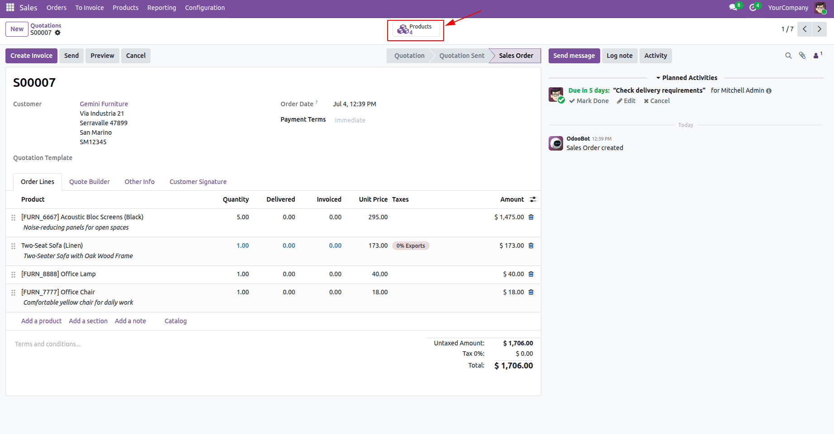Click the Log note button
Screen dimensions: 834x434
coord(620,56)
